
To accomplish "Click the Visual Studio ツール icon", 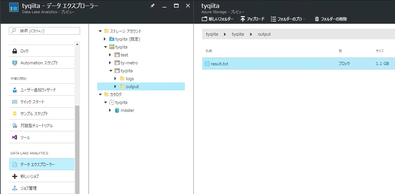I will pyautogui.click(x=15, y=138).
